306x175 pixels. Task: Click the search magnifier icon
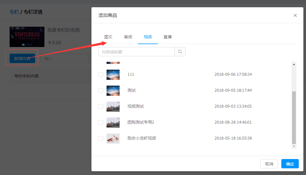pos(180,52)
